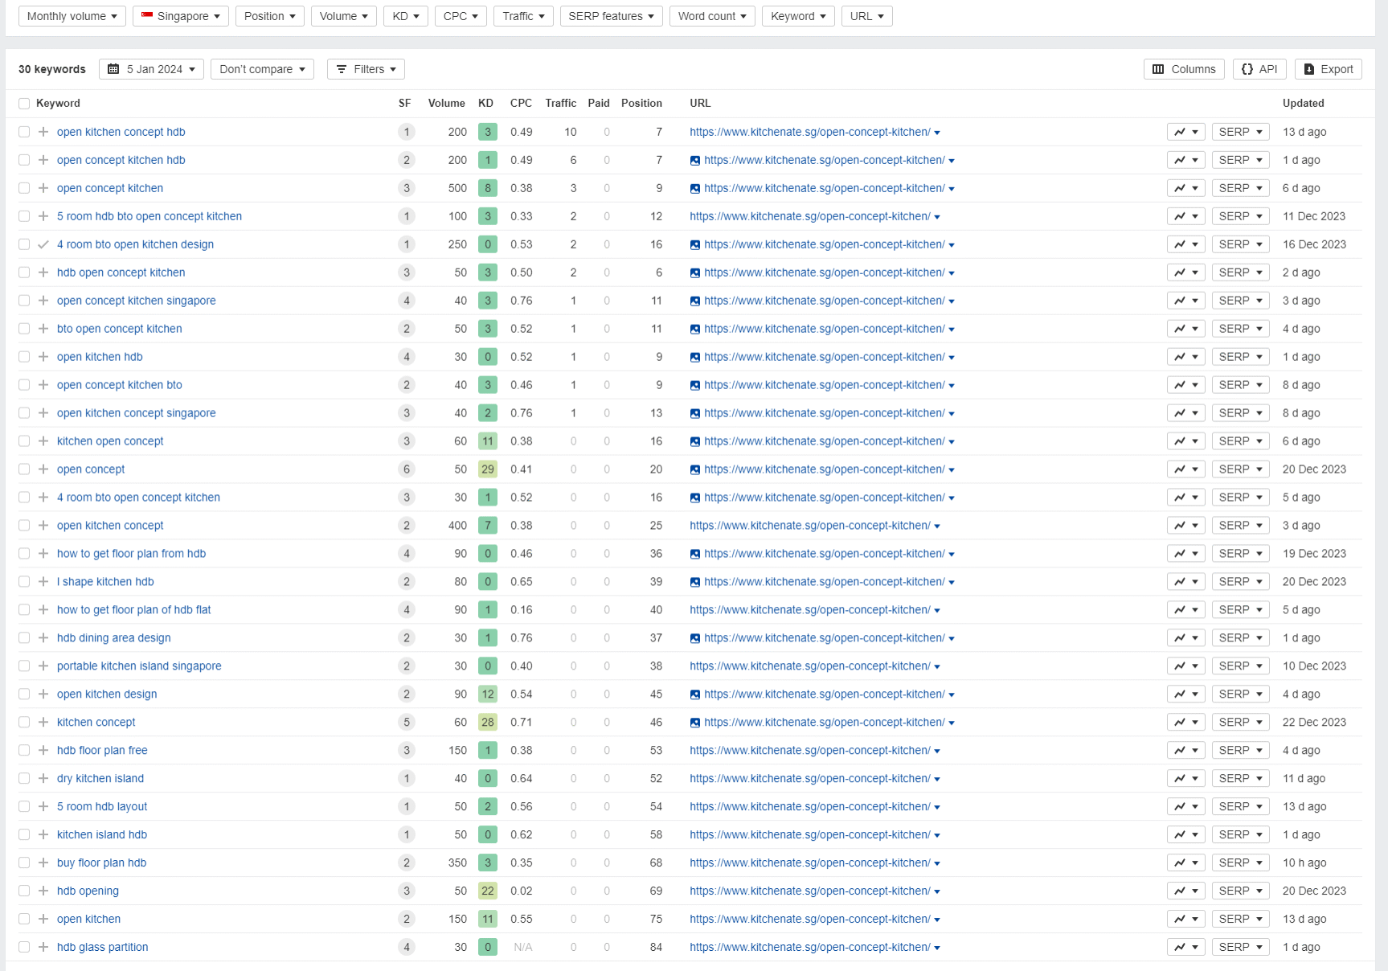This screenshot has height=971, width=1388.
Task: Click the plus icon beside 'hdb glass partition'
Action: coord(43,947)
